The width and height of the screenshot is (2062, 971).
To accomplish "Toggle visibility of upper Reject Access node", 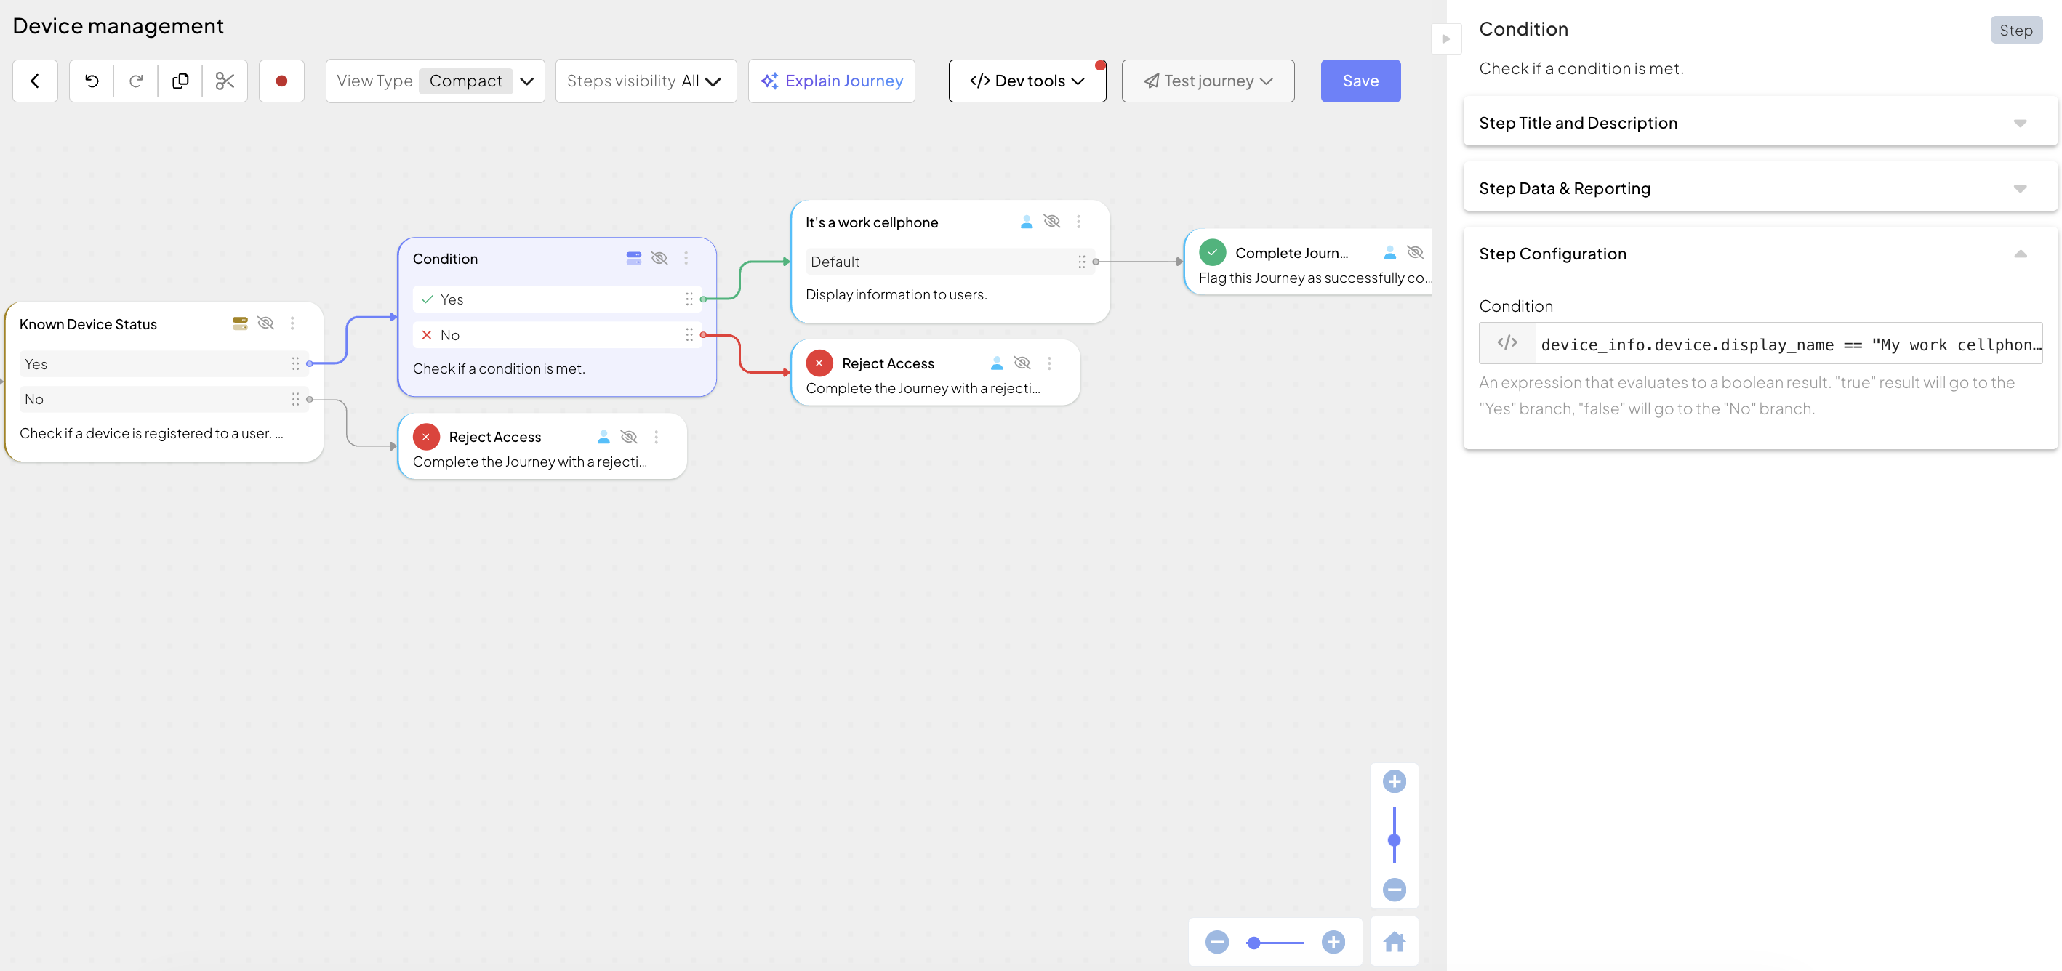I will [1022, 363].
